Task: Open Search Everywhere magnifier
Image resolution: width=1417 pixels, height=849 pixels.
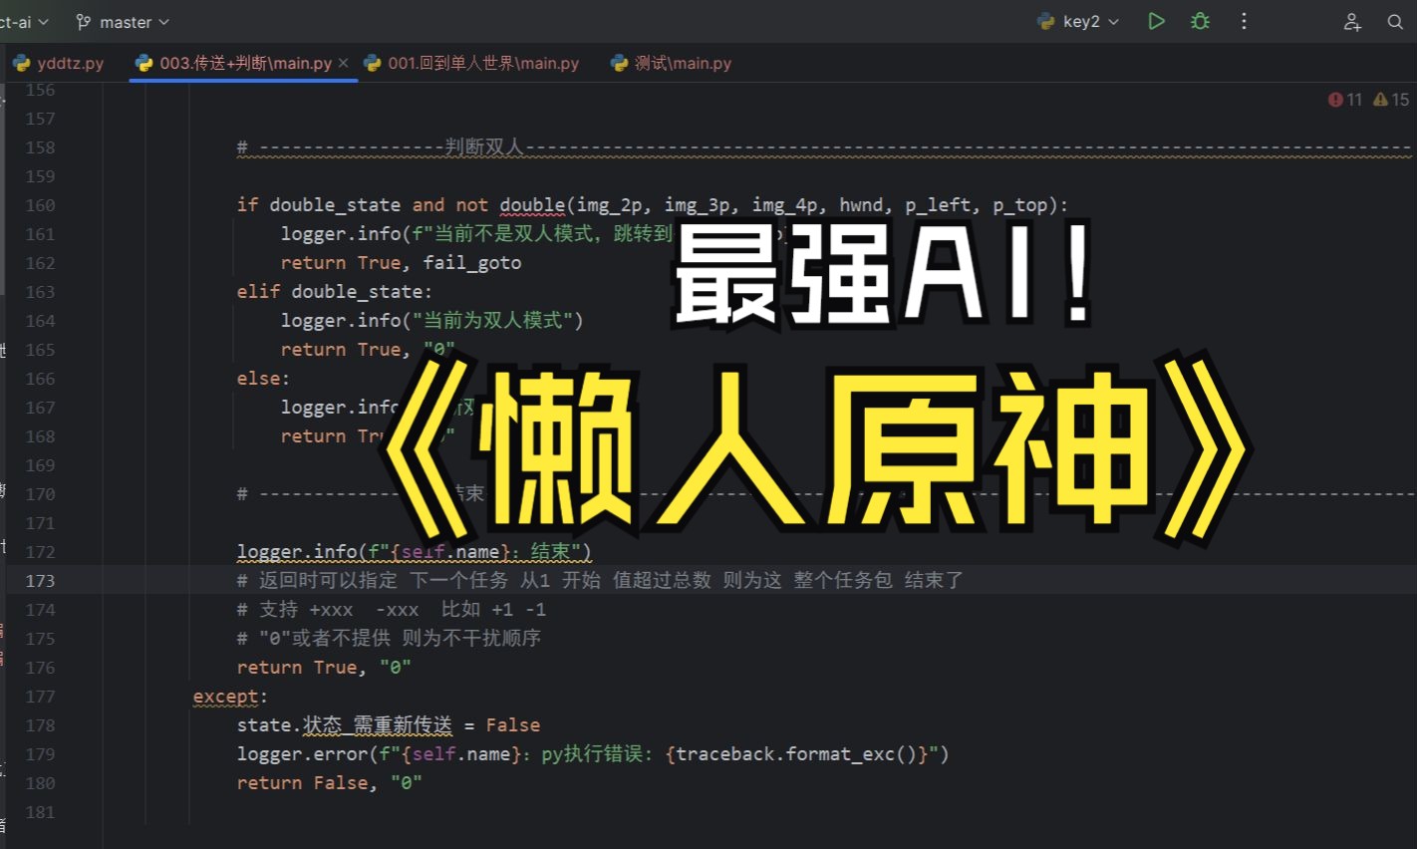Action: (x=1395, y=22)
